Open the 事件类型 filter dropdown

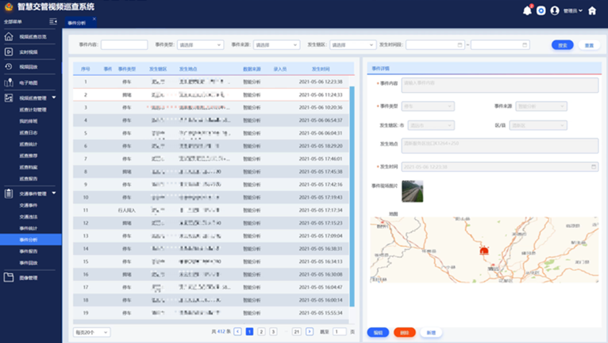point(201,45)
